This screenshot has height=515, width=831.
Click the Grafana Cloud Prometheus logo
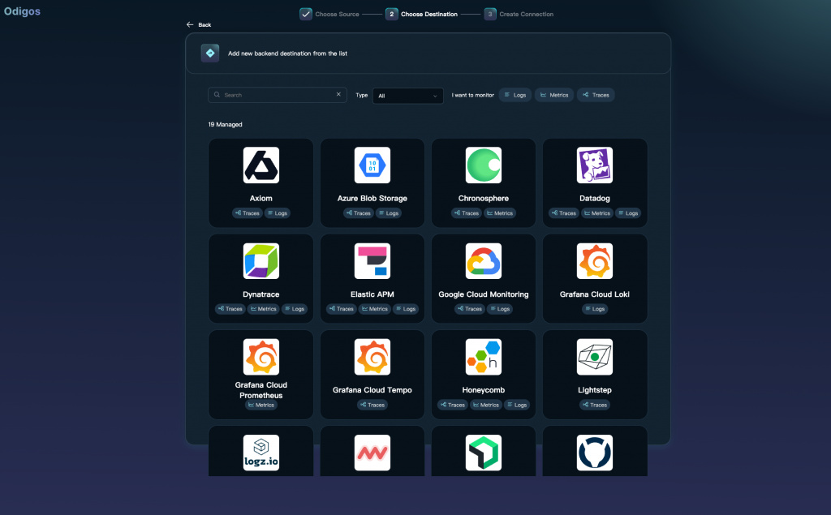click(260, 357)
